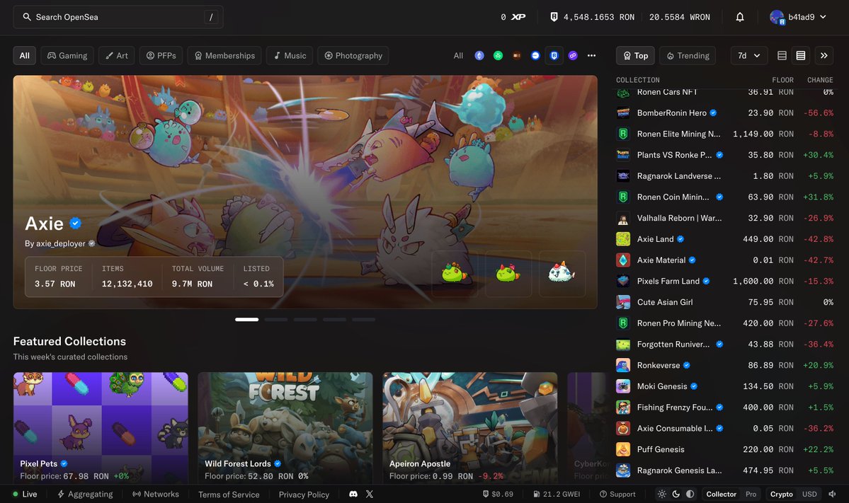Switch to Pro mode
This screenshot has width=849, height=503.
[x=751, y=494]
